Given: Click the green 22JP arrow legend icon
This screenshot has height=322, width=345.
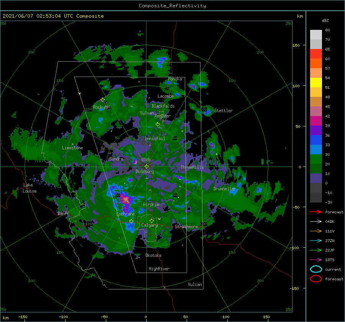Looking at the screenshot, I should point(316,250).
